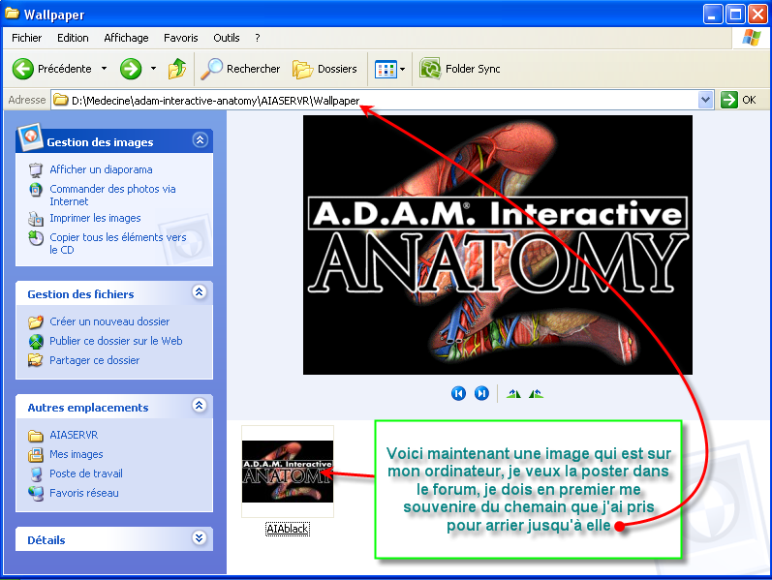Image resolution: width=772 pixels, height=580 pixels.
Task: Open the Edition menu
Action: [x=73, y=38]
